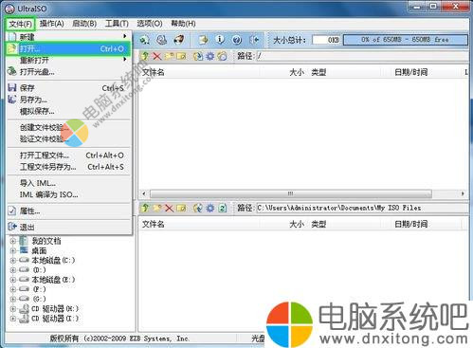
Task: Click the upper pane horizontal scrollbar
Action: click(x=302, y=193)
